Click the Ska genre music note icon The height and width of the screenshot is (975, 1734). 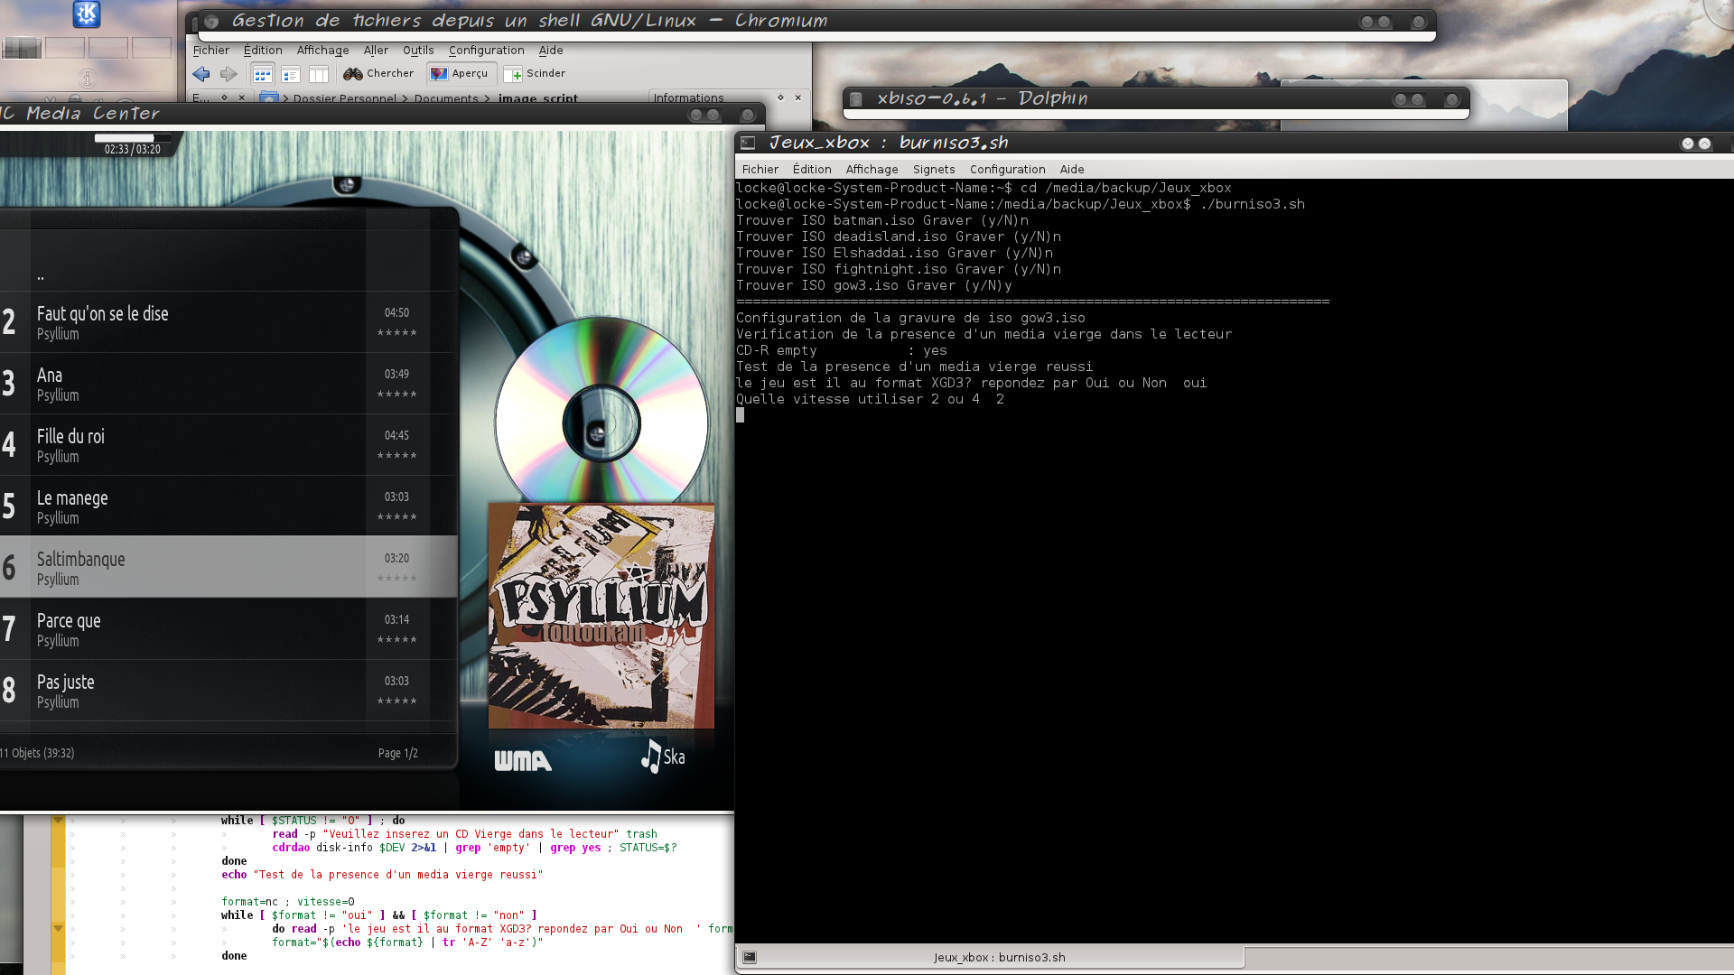(x=651, y=757)
